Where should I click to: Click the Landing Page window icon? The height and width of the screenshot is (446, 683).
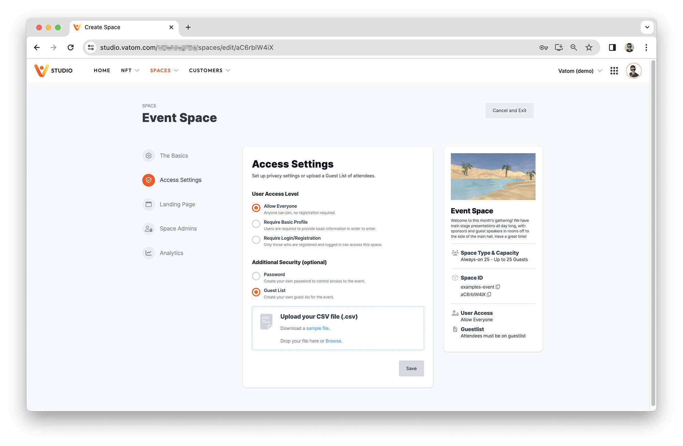tap(149, 204)
